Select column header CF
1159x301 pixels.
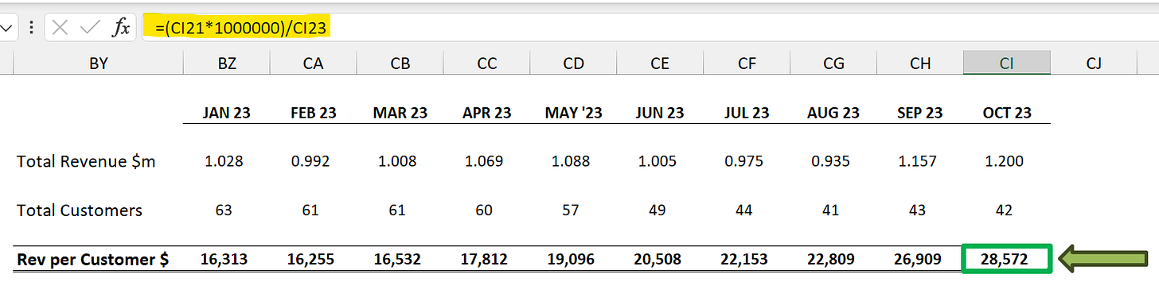(x=747, y=64)
